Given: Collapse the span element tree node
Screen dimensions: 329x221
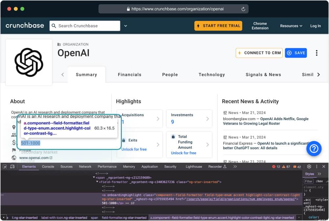Looking at the screenshot, I should [x=94, y=177].
